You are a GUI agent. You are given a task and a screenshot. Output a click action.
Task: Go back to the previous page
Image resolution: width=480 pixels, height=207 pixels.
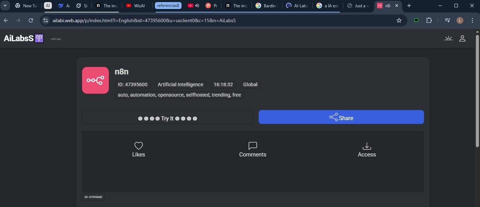tap(6, 20)
